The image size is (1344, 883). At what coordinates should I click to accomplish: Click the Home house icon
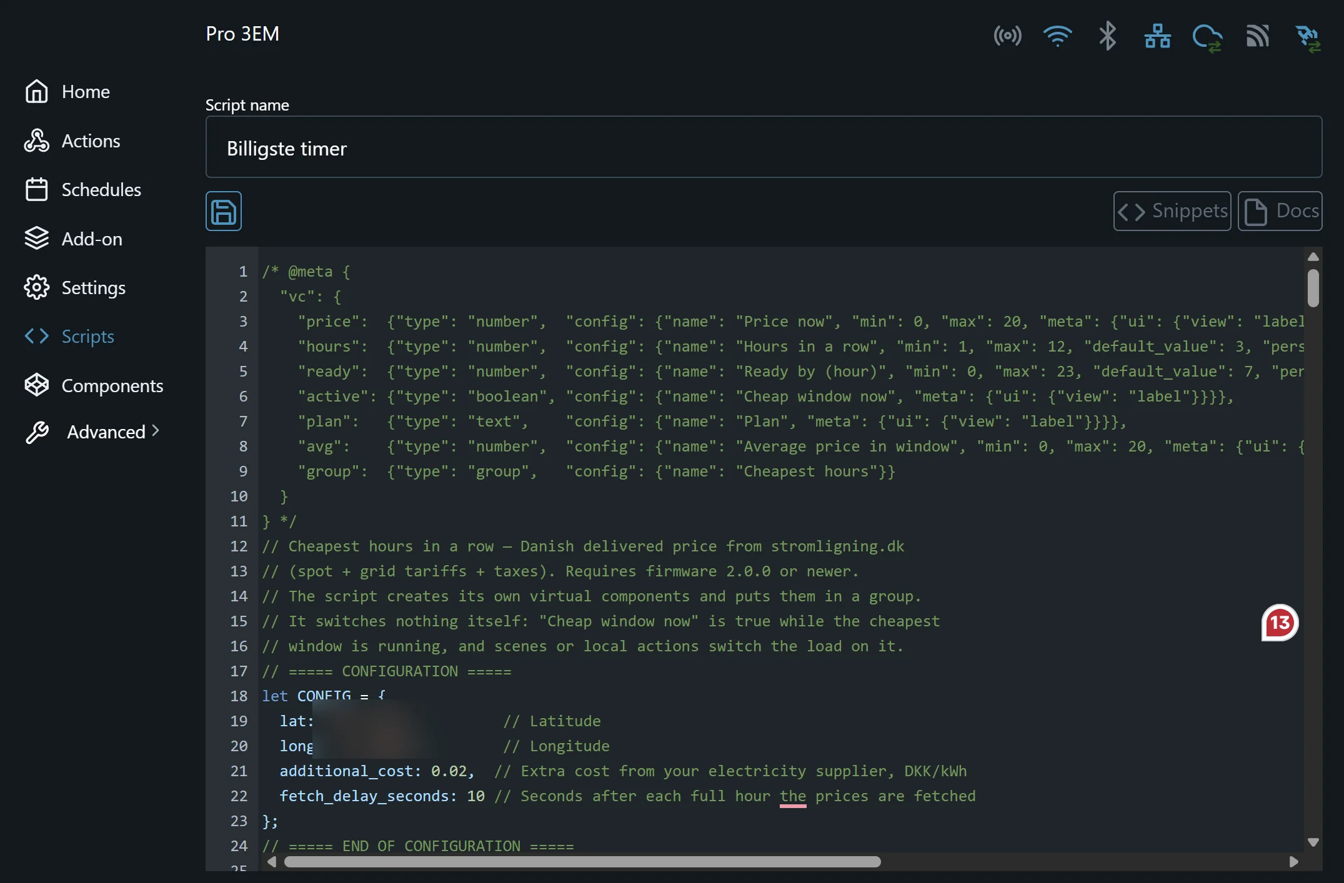(36, 92)
